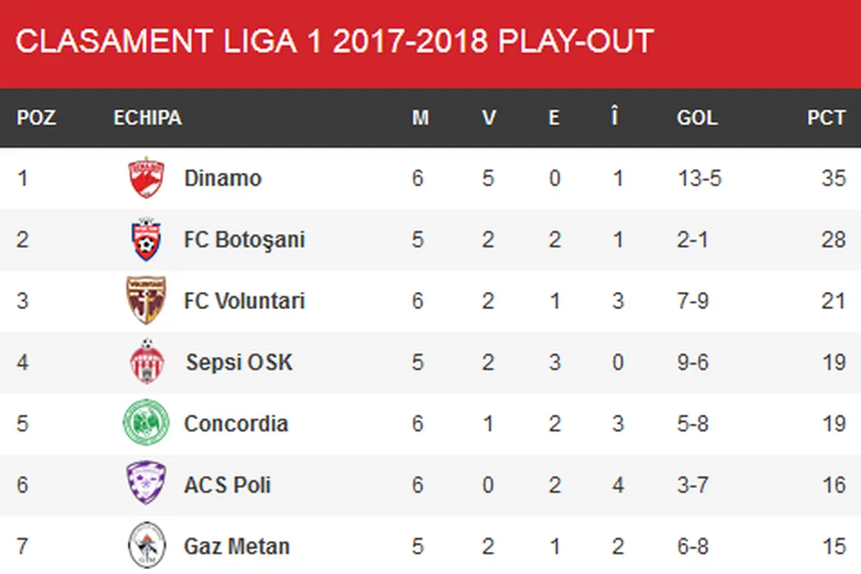
Task: Click the GOL column header
Action: (697, 118)
